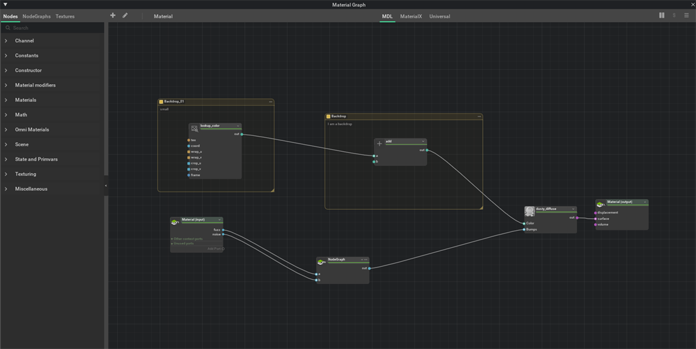Collapse the dusty_diffuse node with its chevron

pyautogui.click(x=573, y=209)
